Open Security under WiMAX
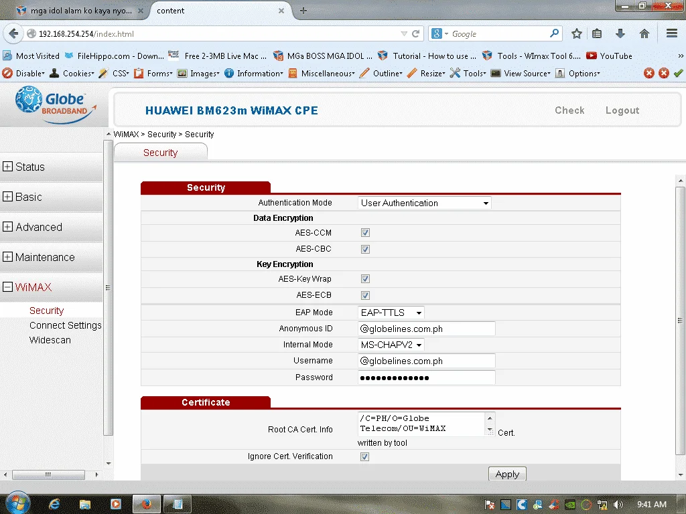686x514 pixels. tap(46, 311)
